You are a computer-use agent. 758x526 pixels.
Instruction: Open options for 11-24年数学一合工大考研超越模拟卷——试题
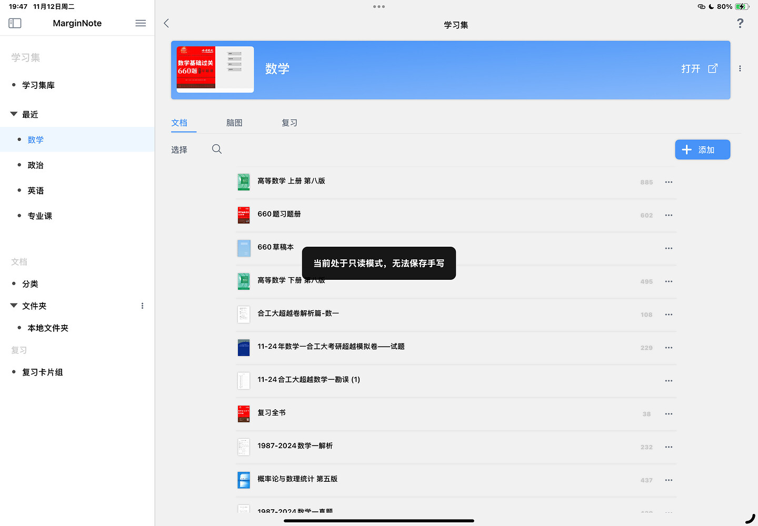[669, 348]
